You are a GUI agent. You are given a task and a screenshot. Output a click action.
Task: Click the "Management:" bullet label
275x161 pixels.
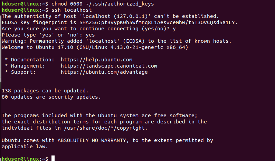coord(28,66)
